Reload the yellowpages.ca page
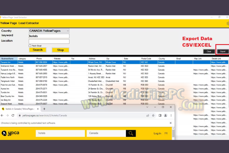 (x=13, y=115)
